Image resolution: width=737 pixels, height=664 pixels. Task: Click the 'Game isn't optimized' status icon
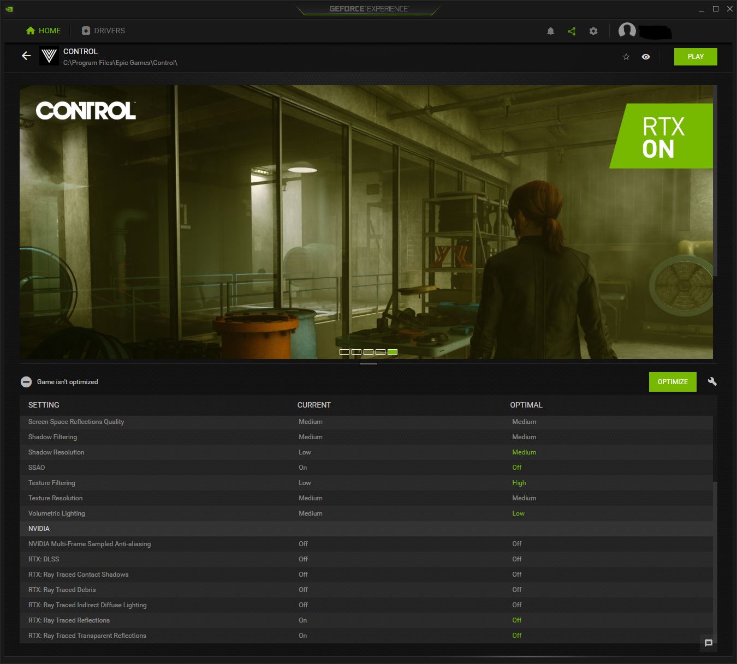26,382
